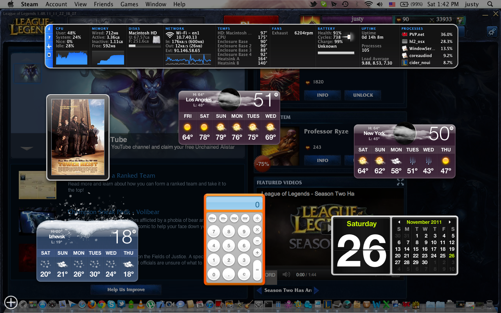Open the View menu
The width and height of the screenshot is (501, 313).
click(81, 4)
